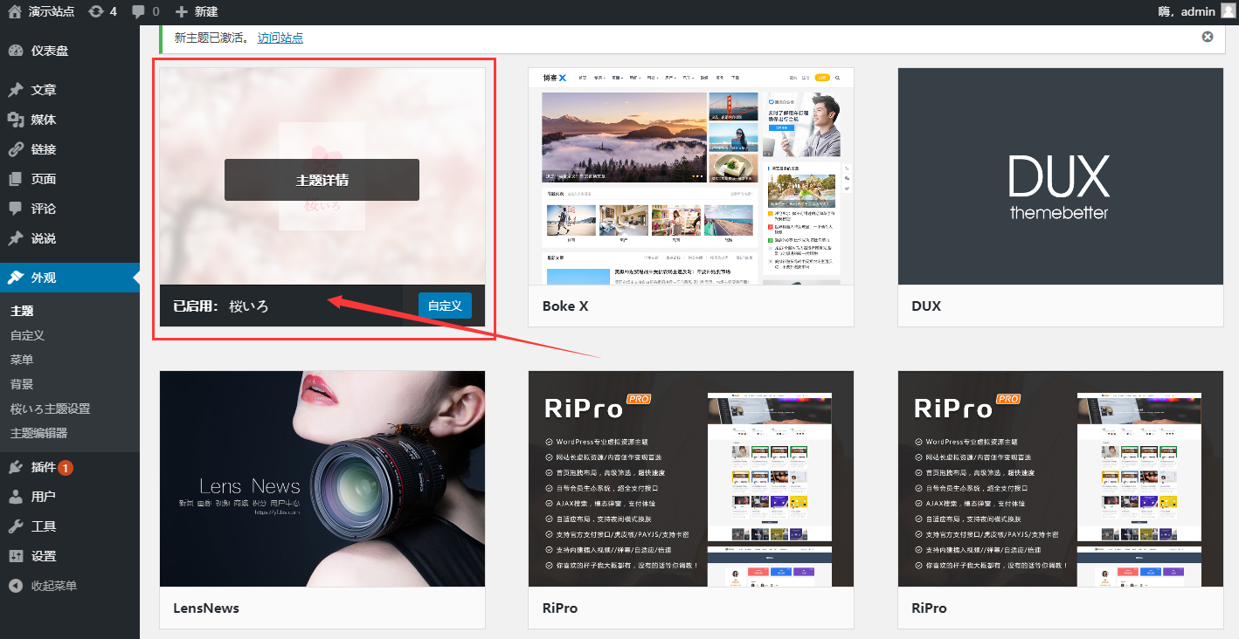Click the 仪表盘 dashboard icon
This screenshot has height=639, width=1239.
[16, 51]
